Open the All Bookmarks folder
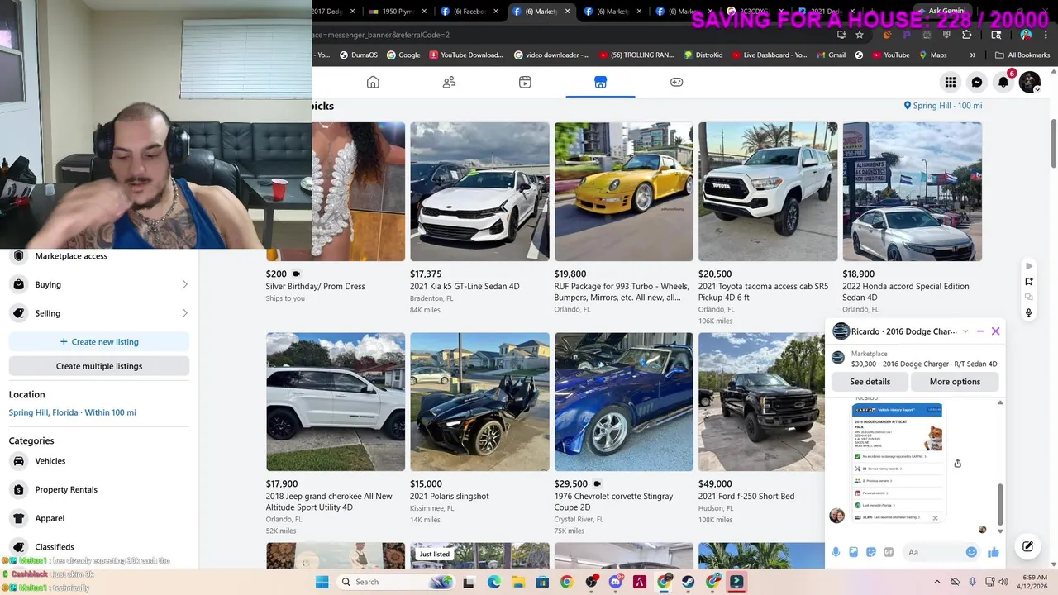 coord(1022,55)
